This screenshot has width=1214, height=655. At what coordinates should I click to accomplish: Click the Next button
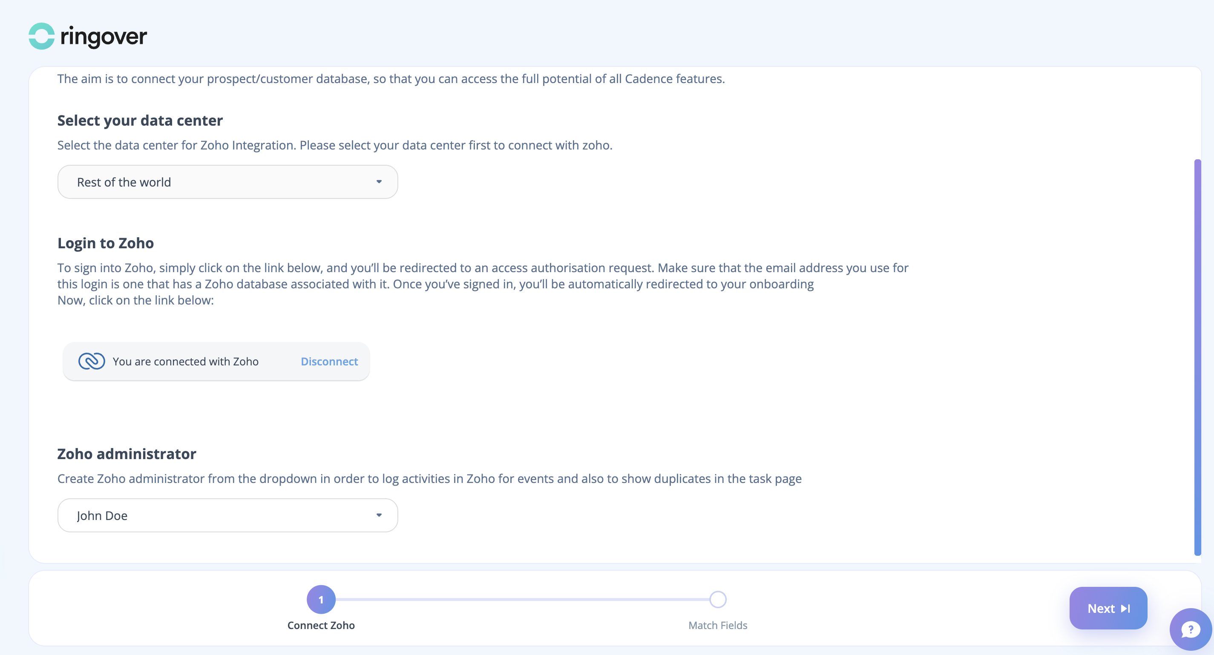click(x=1108, y=608)
